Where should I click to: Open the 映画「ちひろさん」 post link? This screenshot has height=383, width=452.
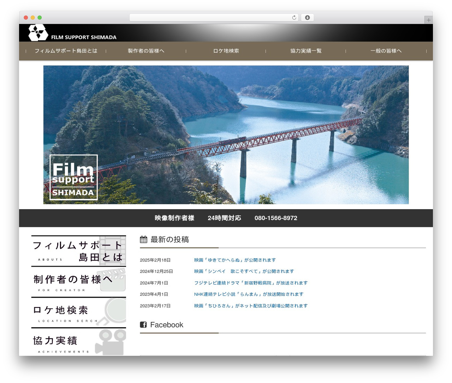251,306
